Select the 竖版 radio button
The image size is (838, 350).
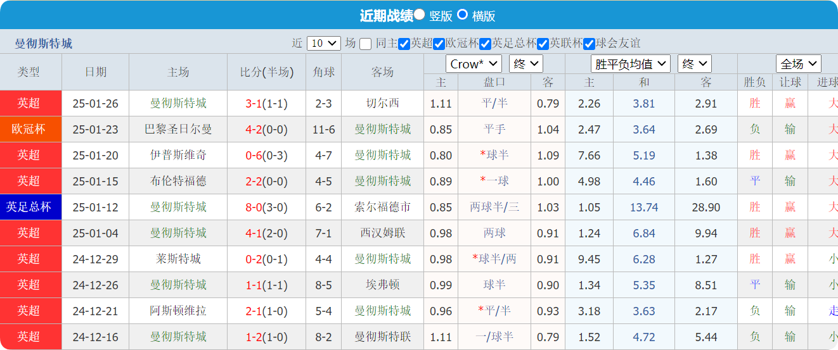[x=419, y=15]
